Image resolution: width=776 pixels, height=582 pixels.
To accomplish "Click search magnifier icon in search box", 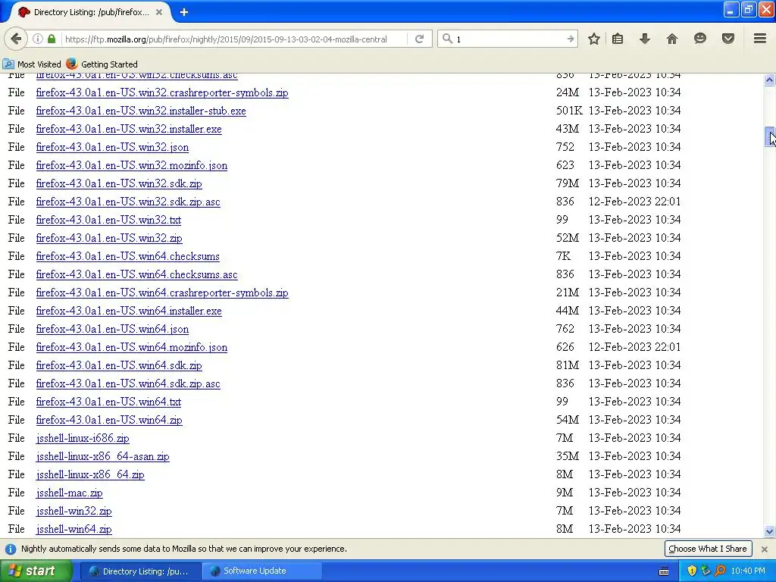I will pos(447,39).
